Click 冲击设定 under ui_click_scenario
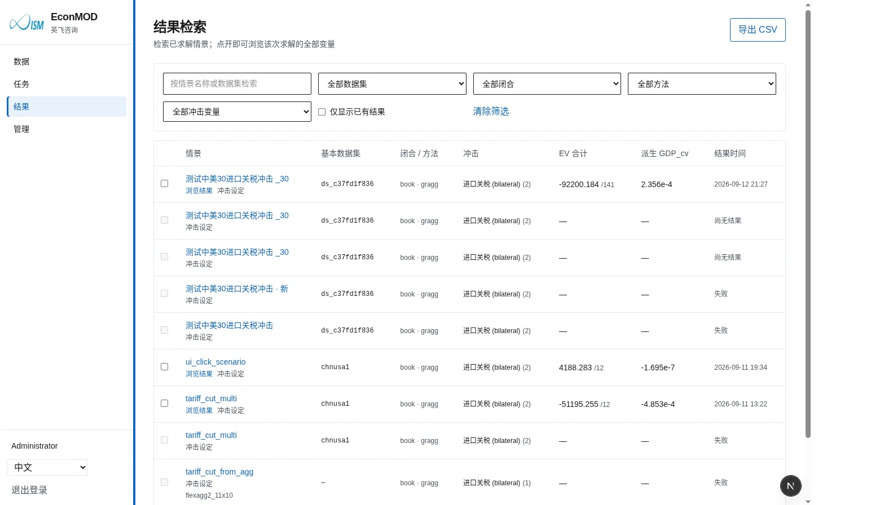This screenshot has height=505, width=880. 231,374
